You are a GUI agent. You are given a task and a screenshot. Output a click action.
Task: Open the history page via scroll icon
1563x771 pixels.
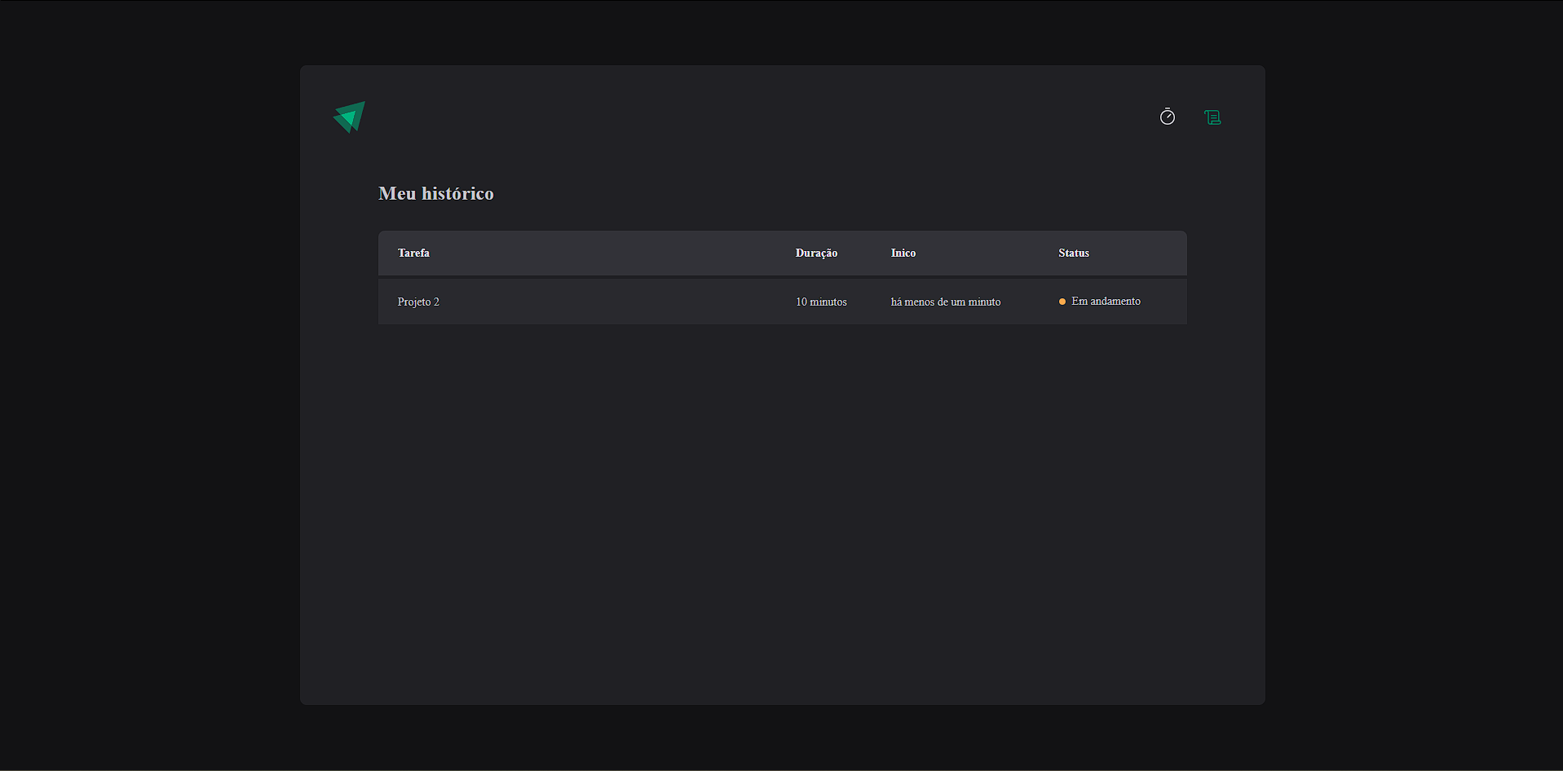(1212, 117)
